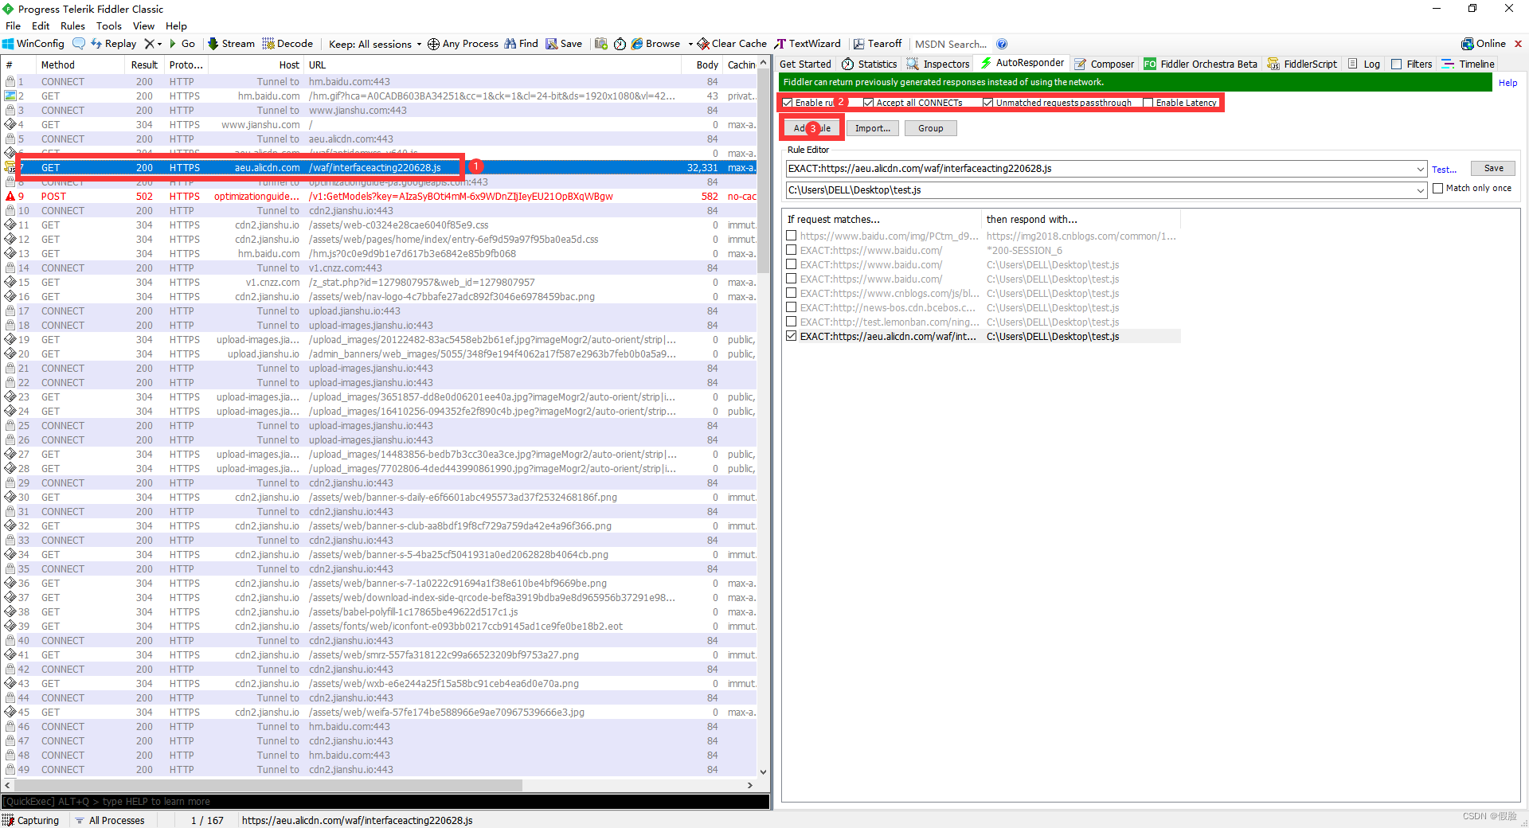Image resolution: width=1529 pixels, height=828 pixels.
Task: Click the Remove sessions X icon
Action: click(149, 44)
